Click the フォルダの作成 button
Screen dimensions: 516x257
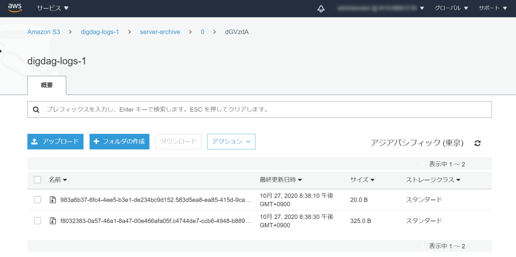(120, 142)
